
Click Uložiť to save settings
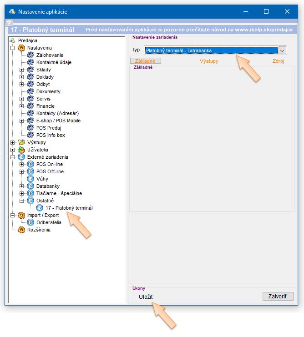(x=146, y=297)
